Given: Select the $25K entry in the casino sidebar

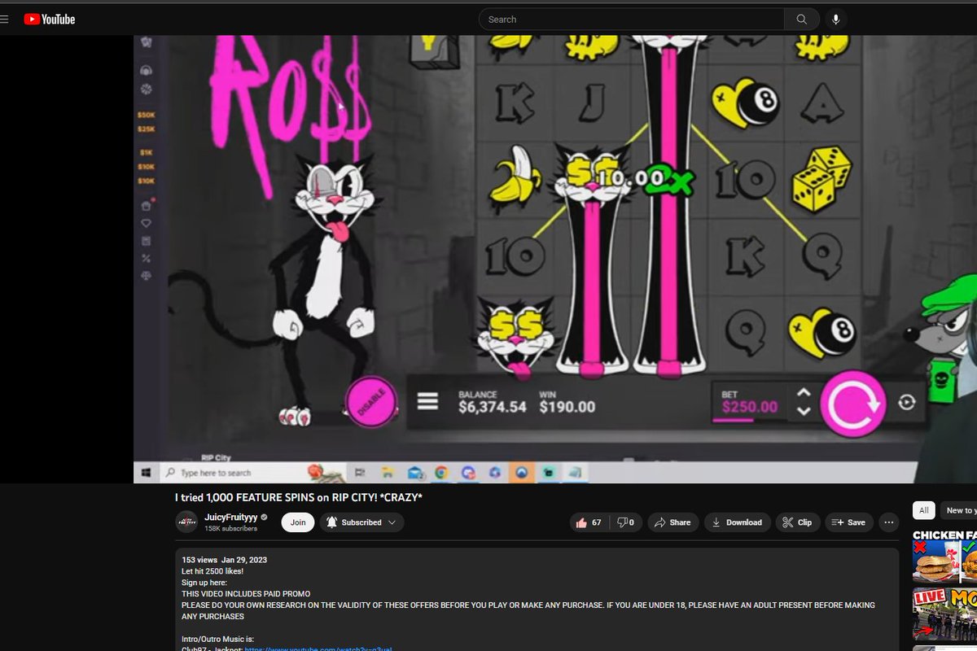Looking at the screenshot, I should pos(147,129).
